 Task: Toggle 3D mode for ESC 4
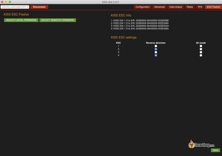pos(201,55)
